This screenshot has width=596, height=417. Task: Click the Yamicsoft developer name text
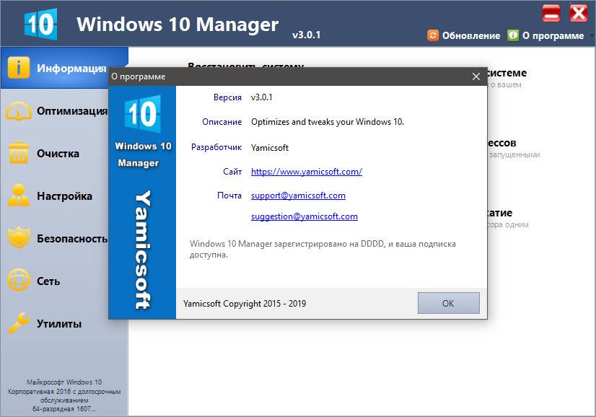pyautogui.click(x=269, y=148)
